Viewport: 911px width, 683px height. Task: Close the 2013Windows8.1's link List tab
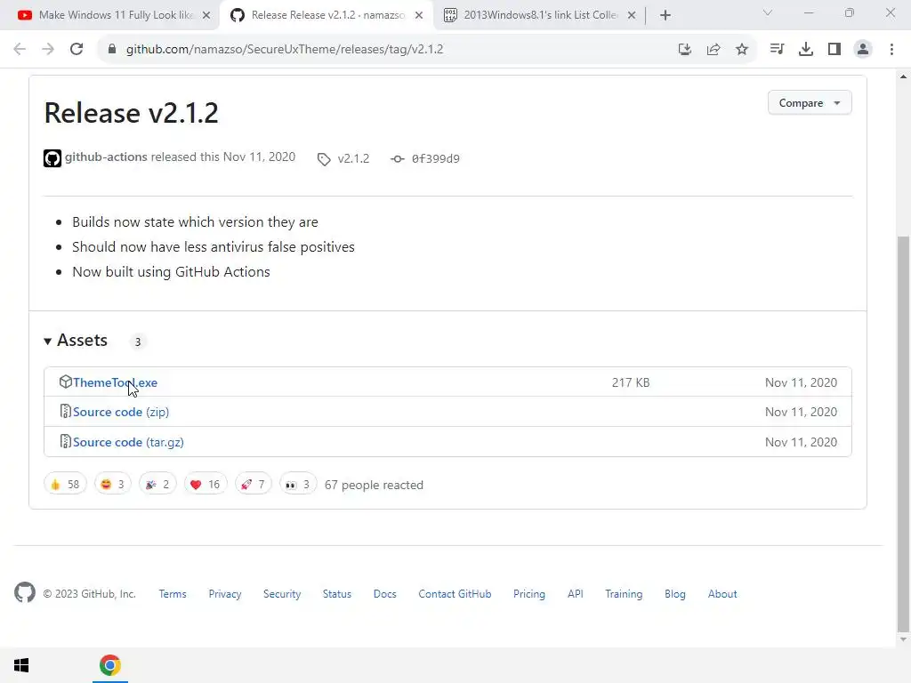click(632, 15)
